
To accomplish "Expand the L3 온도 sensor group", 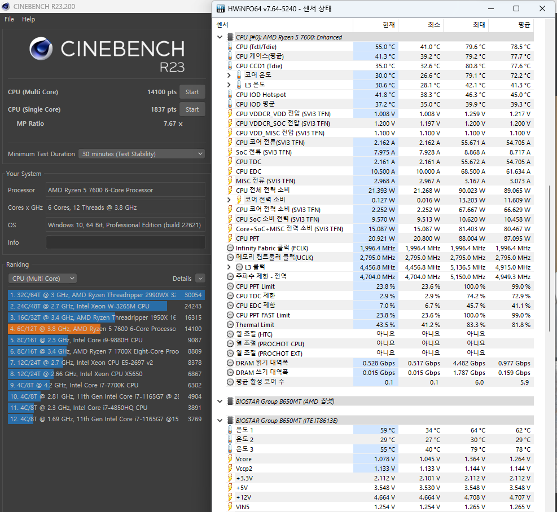I will 229,85.
